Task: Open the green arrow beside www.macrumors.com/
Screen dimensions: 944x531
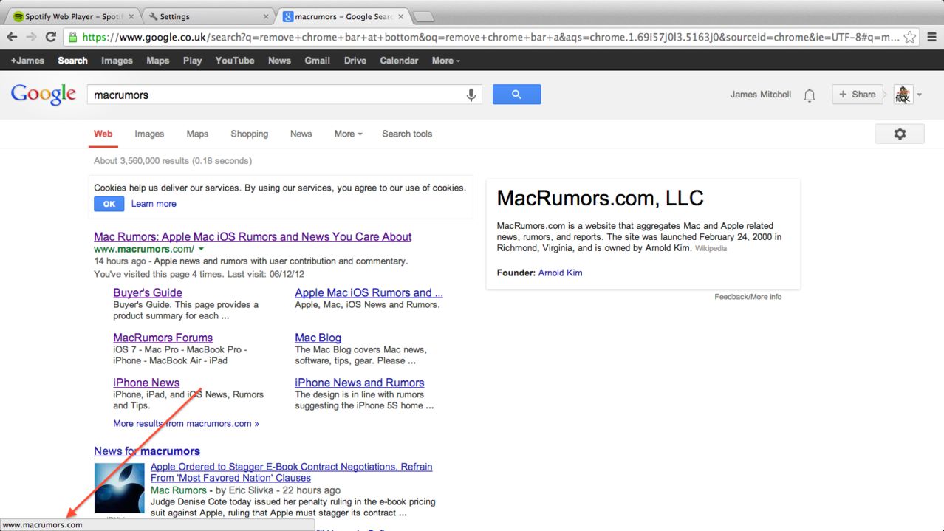Action: tap(202, 250)
